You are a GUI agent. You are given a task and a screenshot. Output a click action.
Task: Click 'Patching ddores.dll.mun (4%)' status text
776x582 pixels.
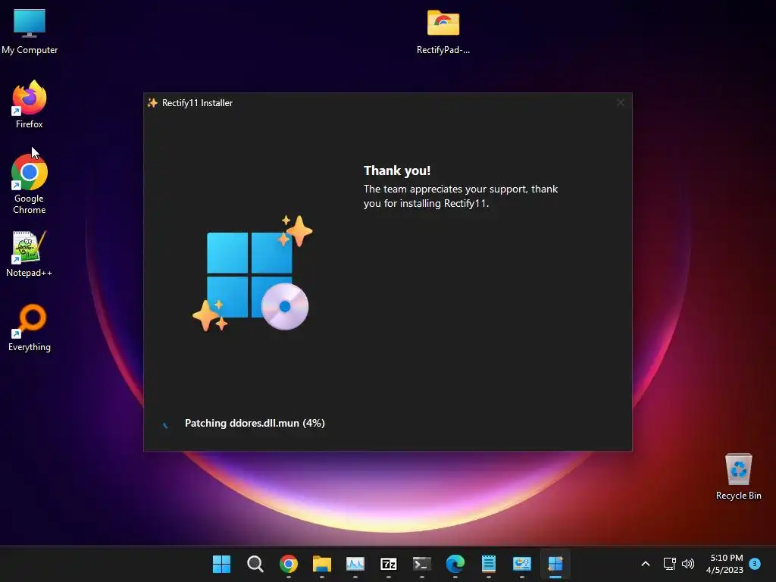point(255,423)
